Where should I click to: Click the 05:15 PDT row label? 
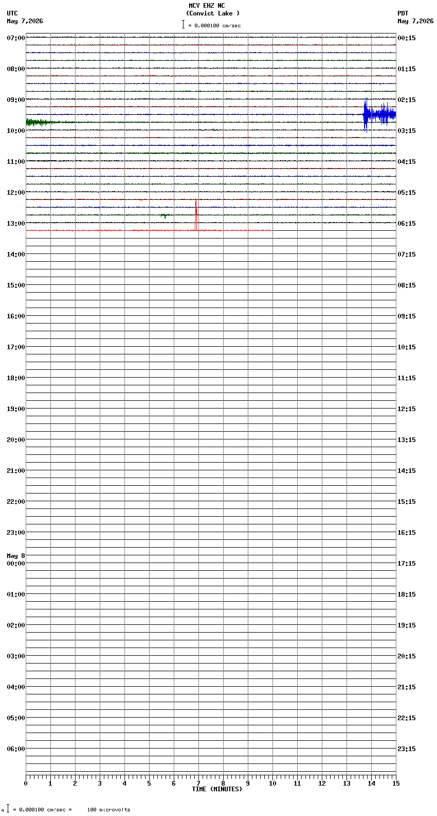tap(407, 193)
